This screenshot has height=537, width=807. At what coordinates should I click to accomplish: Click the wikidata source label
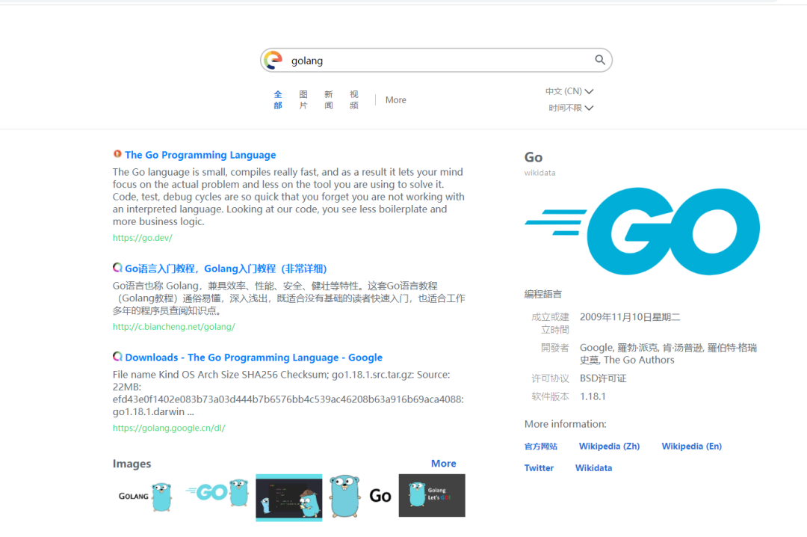[540, 174]
